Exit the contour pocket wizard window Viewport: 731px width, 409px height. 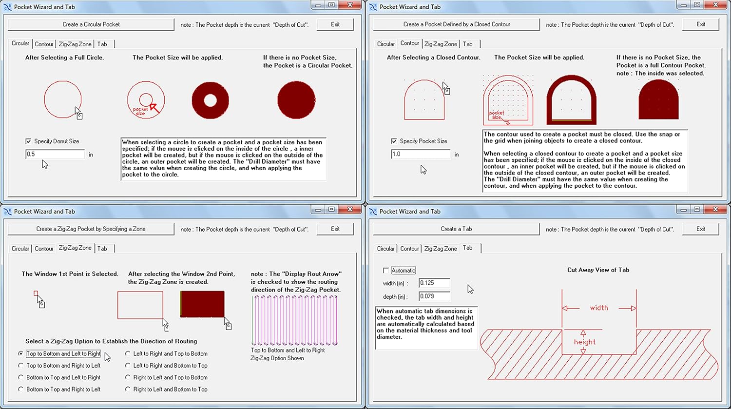click(701, 24)
